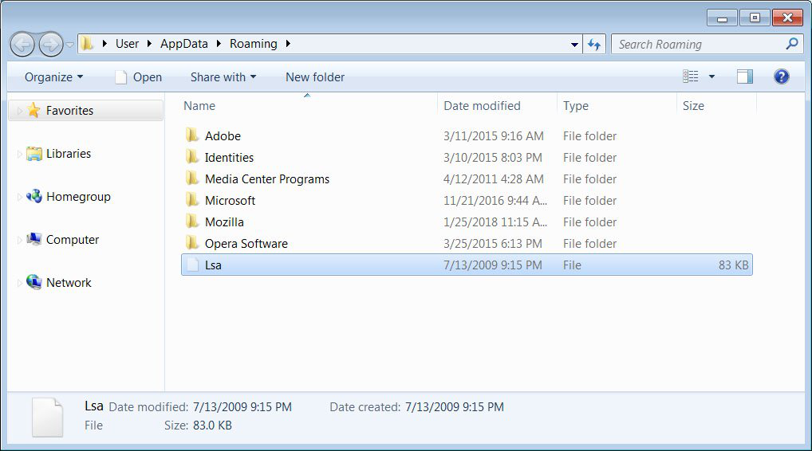Refresh the Roaming folder view
This screenshot has width=812, height=451.
594,45
